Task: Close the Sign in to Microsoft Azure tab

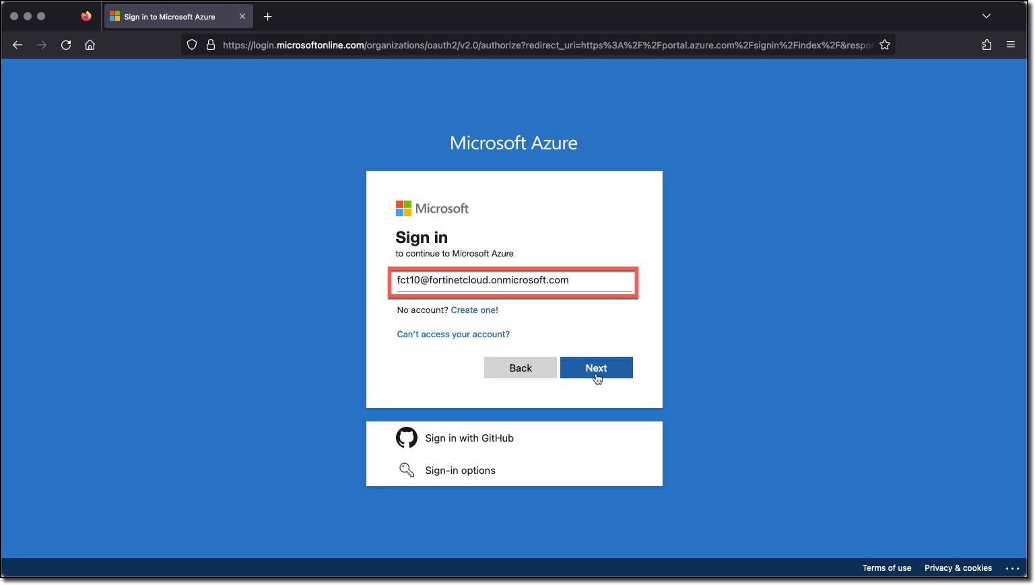Action: point(242,17)
